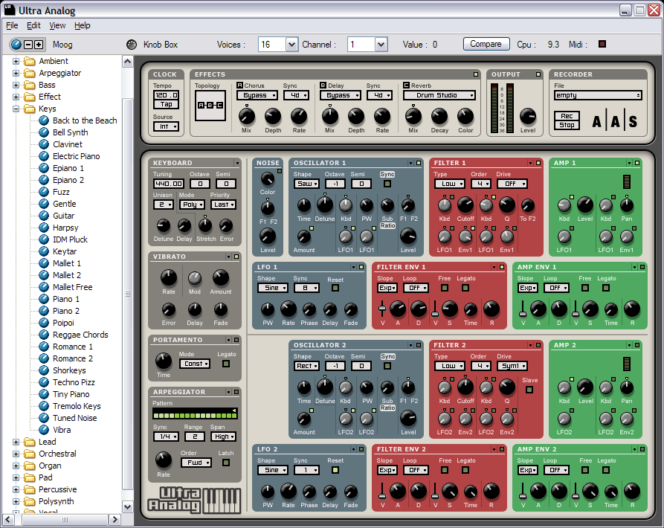This screenshot has width=664, height=528.
Task: Toggle the Filter 2 Slave switch
Action: pyautogui.click(x=530, y=389)
